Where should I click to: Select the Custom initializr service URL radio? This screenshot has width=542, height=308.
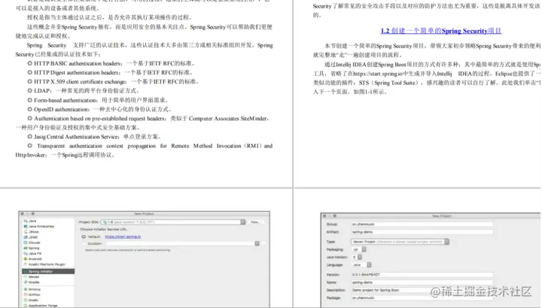click(84, 244)
